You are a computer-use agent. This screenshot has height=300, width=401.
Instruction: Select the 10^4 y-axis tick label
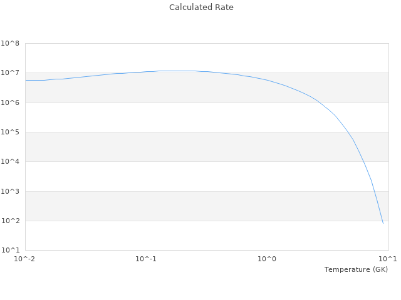[x=10, y=162]
